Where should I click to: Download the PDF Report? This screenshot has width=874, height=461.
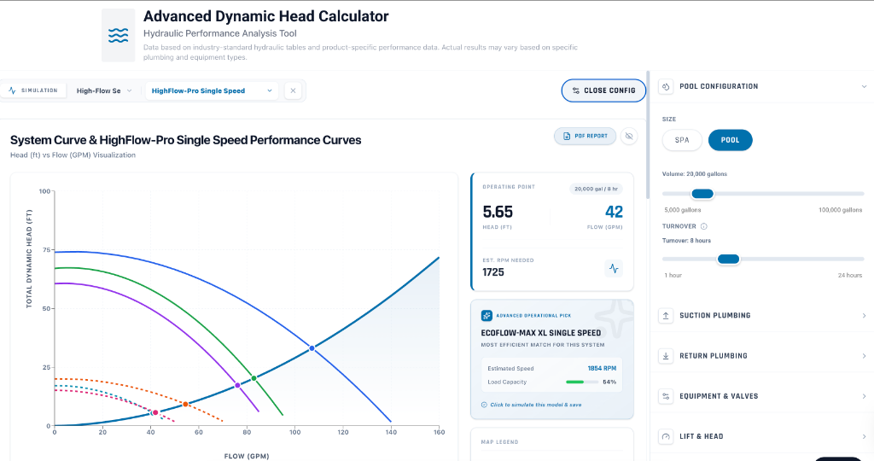pos(585,137)
